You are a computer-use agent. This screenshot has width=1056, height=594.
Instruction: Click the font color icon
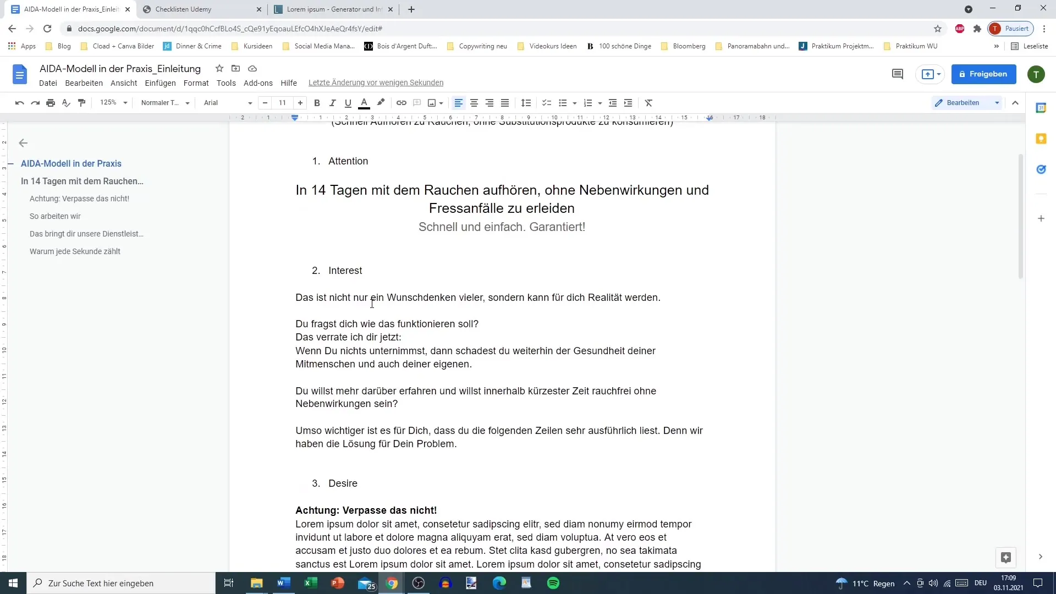coord(364,102)
